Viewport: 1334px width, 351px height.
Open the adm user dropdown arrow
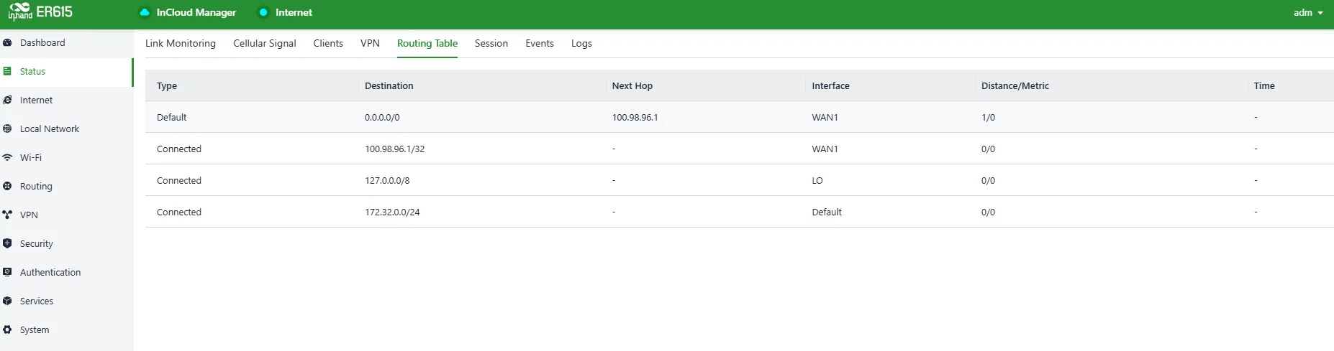click(x=1320, y=13)
